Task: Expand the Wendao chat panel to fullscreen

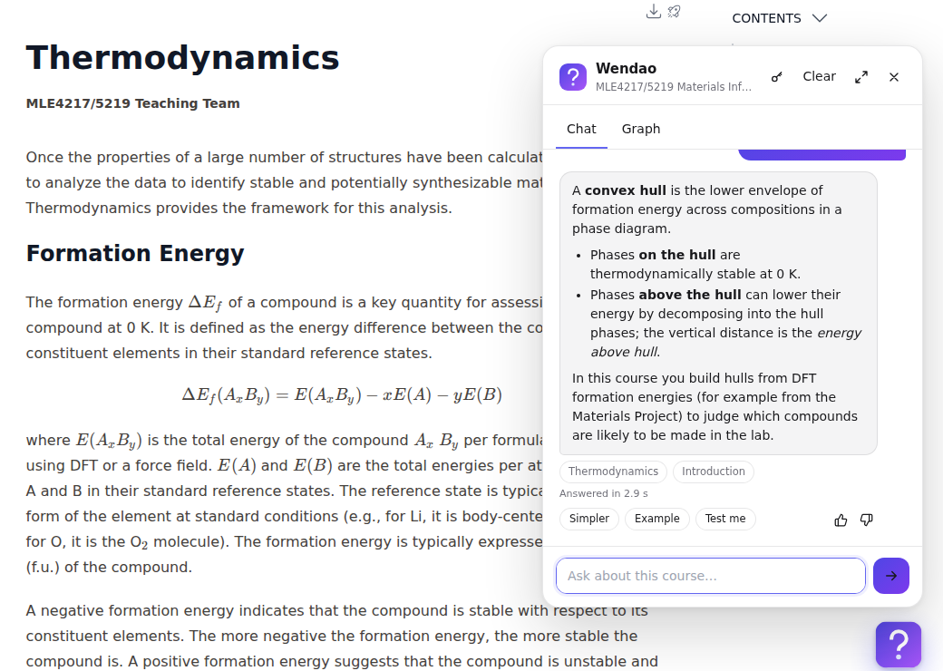Action: [x=861, y=77]
